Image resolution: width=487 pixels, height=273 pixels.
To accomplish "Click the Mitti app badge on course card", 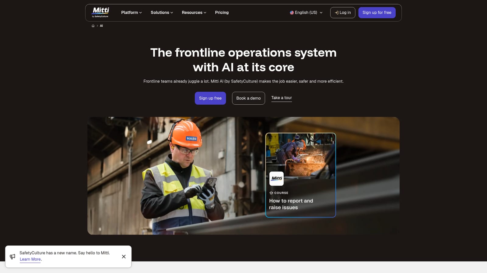I will click(276, 179).
